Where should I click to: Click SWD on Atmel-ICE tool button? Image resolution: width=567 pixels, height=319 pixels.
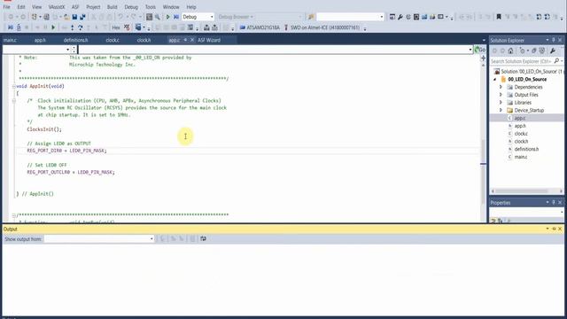pyautogui.click(x=322, y=27)
